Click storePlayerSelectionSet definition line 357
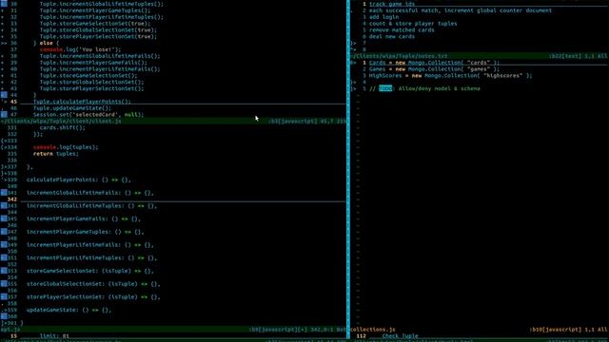The width and height of the screenshot is (609, 342). tap(93, 297)
